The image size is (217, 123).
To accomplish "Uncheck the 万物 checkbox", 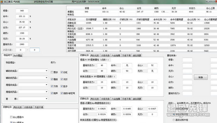I will click(x=52, y=86).
